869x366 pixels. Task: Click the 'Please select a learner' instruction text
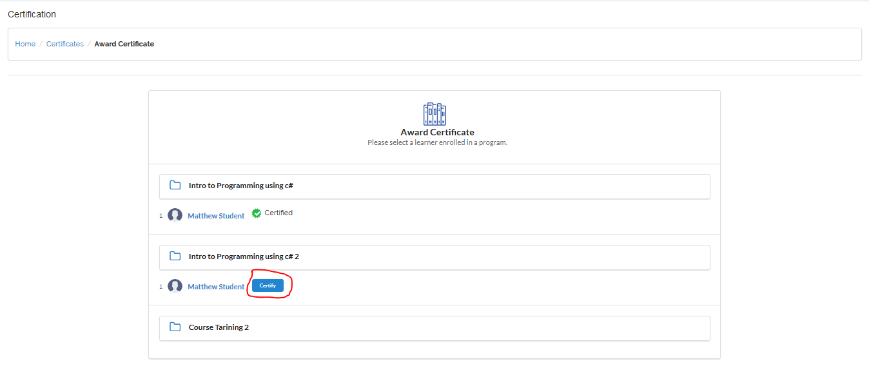[x=438, y=142]
